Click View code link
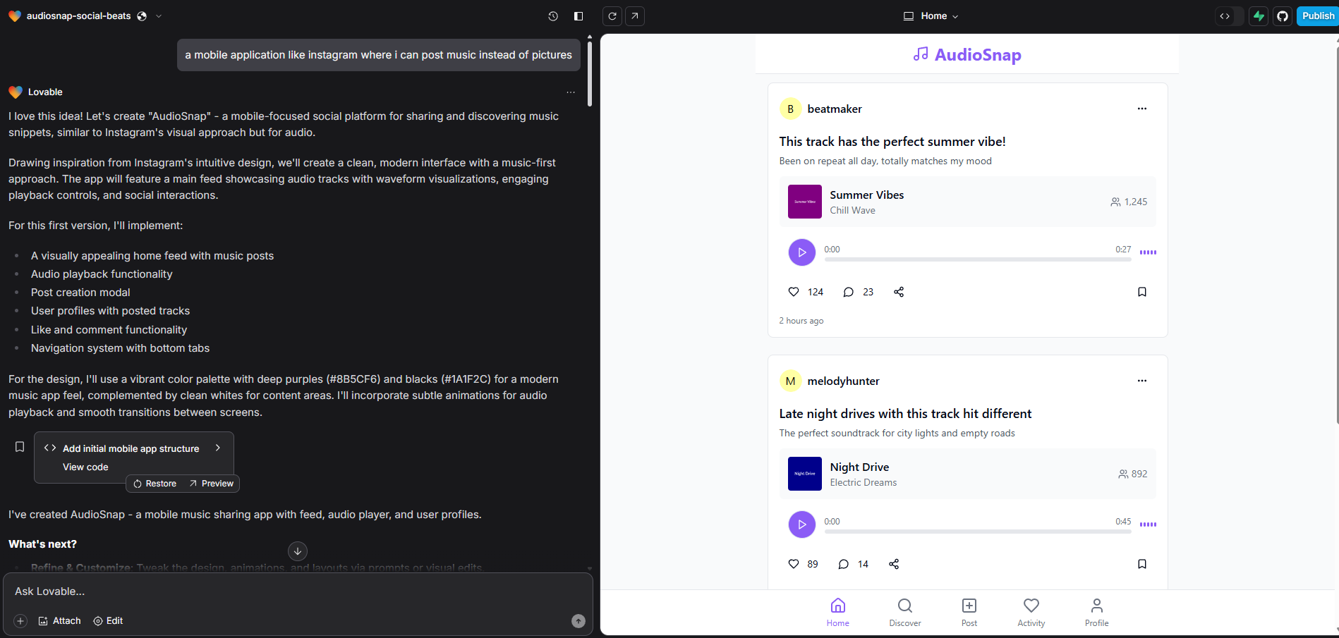The height and width of the screenshot is (638, 1339). pos(85,467)
